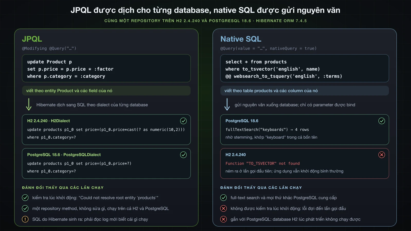Click the green checkmark in the H2Dialect card
This screenshot has width=411, height=231.
(x=183, y=121)
